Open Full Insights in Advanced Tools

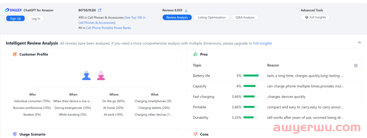[315, 17]
